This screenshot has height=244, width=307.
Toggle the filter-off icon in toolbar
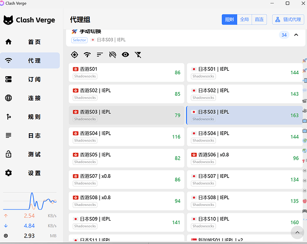tap(138, 55)
